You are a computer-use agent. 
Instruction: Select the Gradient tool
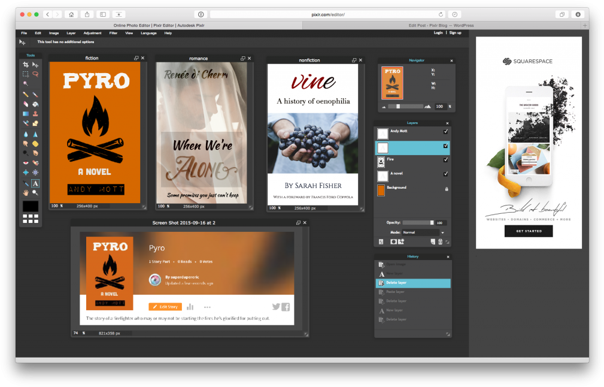[26, 115]
